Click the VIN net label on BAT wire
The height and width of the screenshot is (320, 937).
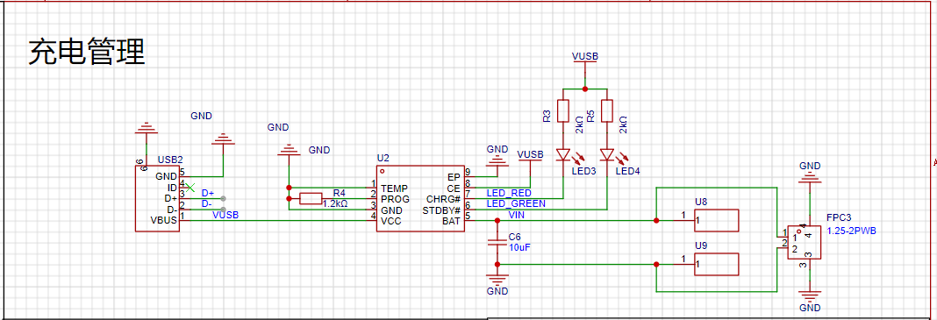[517, 215]
